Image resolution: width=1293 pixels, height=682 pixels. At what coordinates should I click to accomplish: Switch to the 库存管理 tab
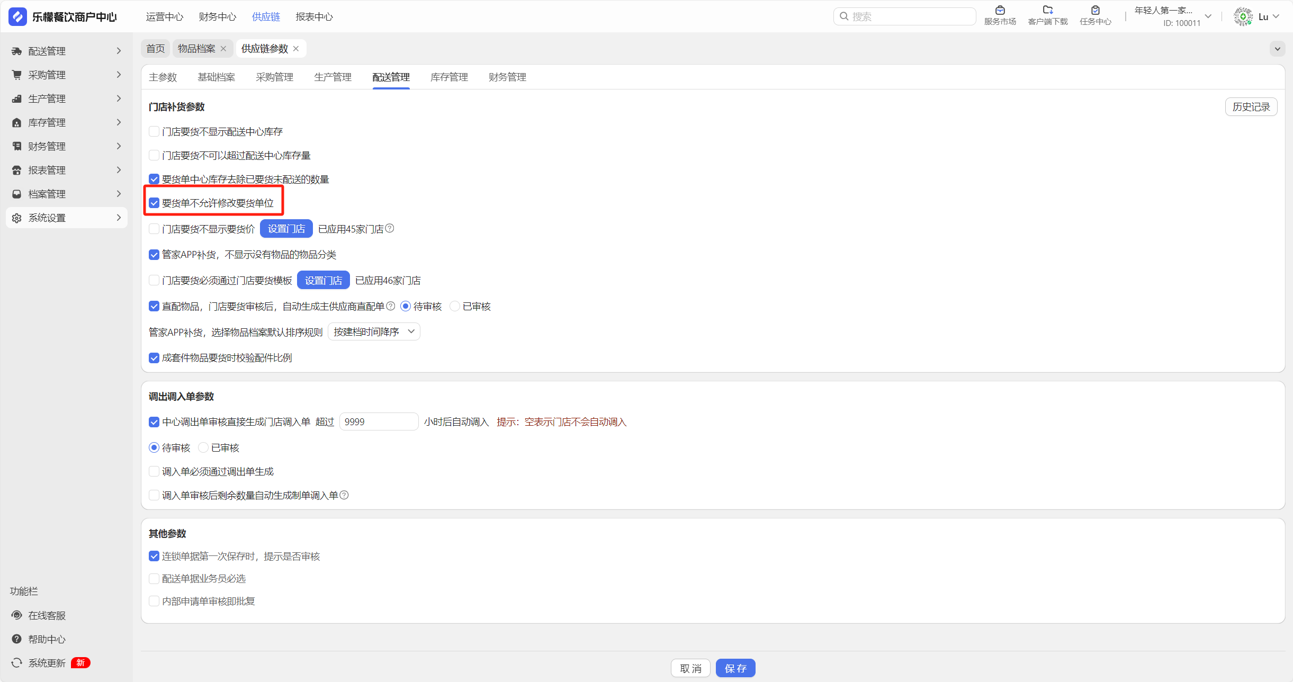click(449, 77)
